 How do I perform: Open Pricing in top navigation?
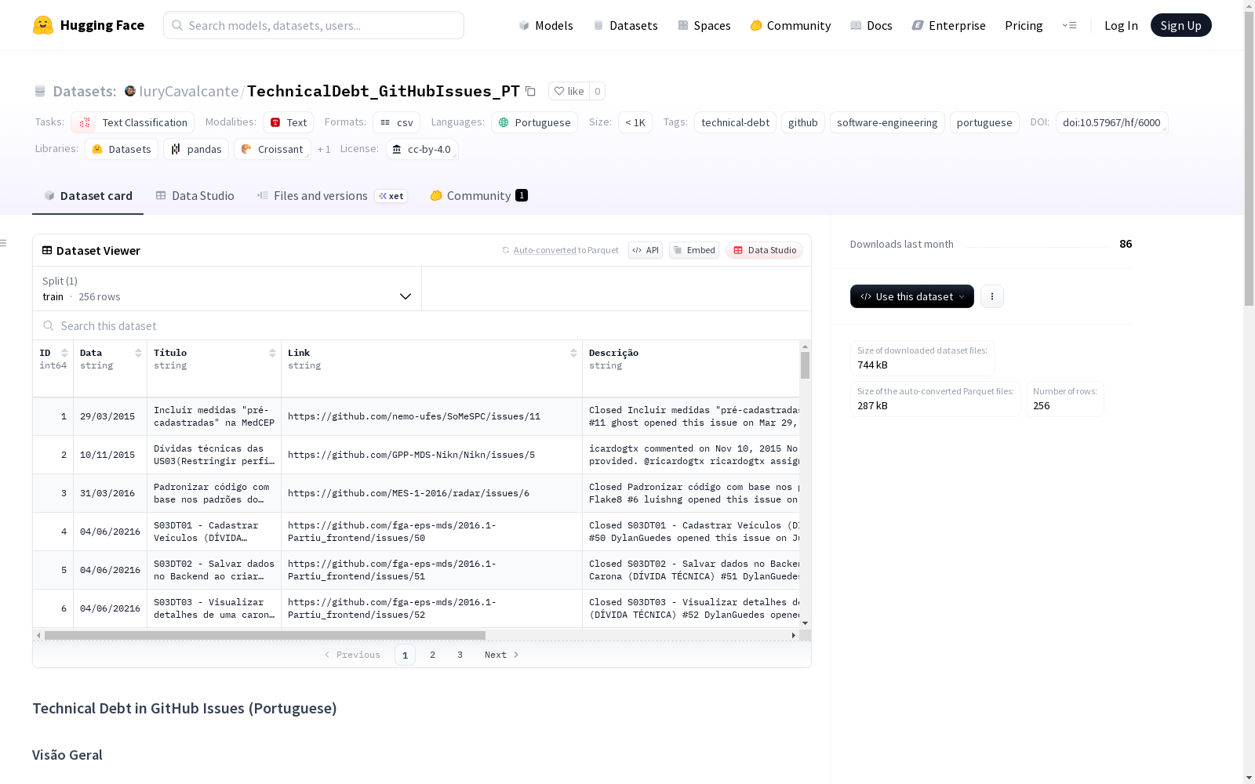tap(1024, 25)
